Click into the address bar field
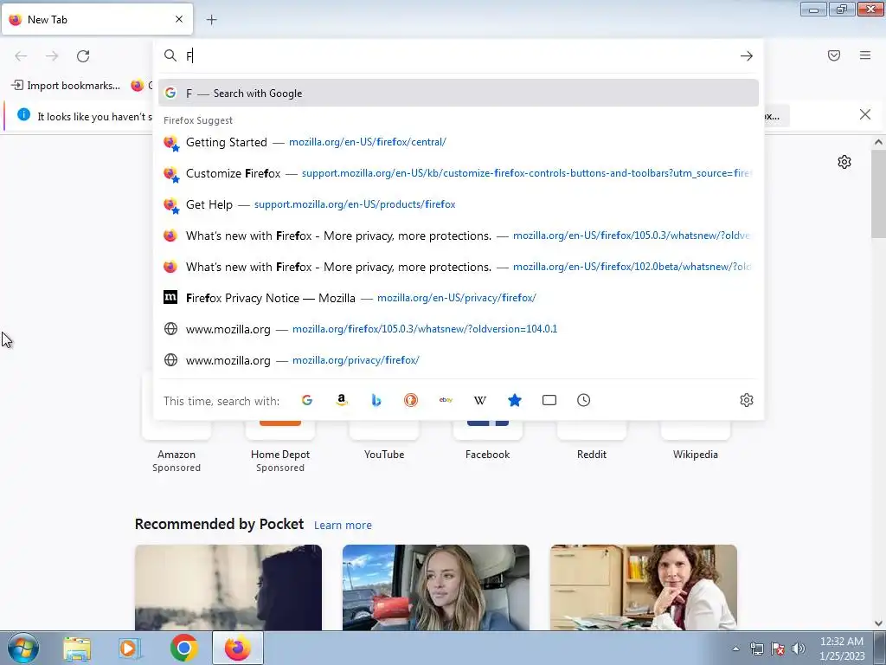Viewport: 886px width, 665px height. tap(460, 55)
